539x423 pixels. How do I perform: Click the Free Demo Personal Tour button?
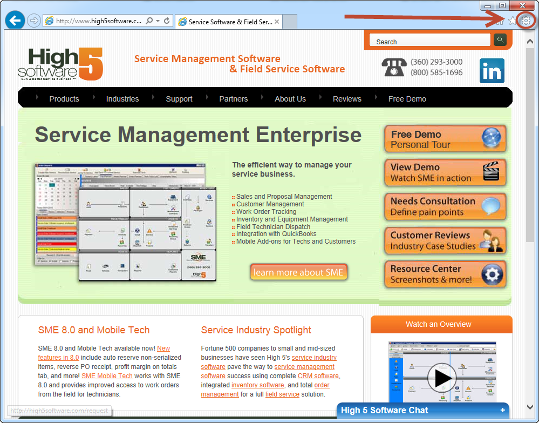[445, 139]
